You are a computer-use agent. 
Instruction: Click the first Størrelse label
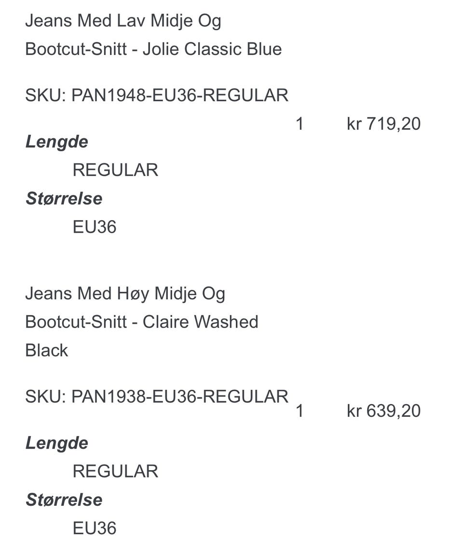click(x=64, y=198)
